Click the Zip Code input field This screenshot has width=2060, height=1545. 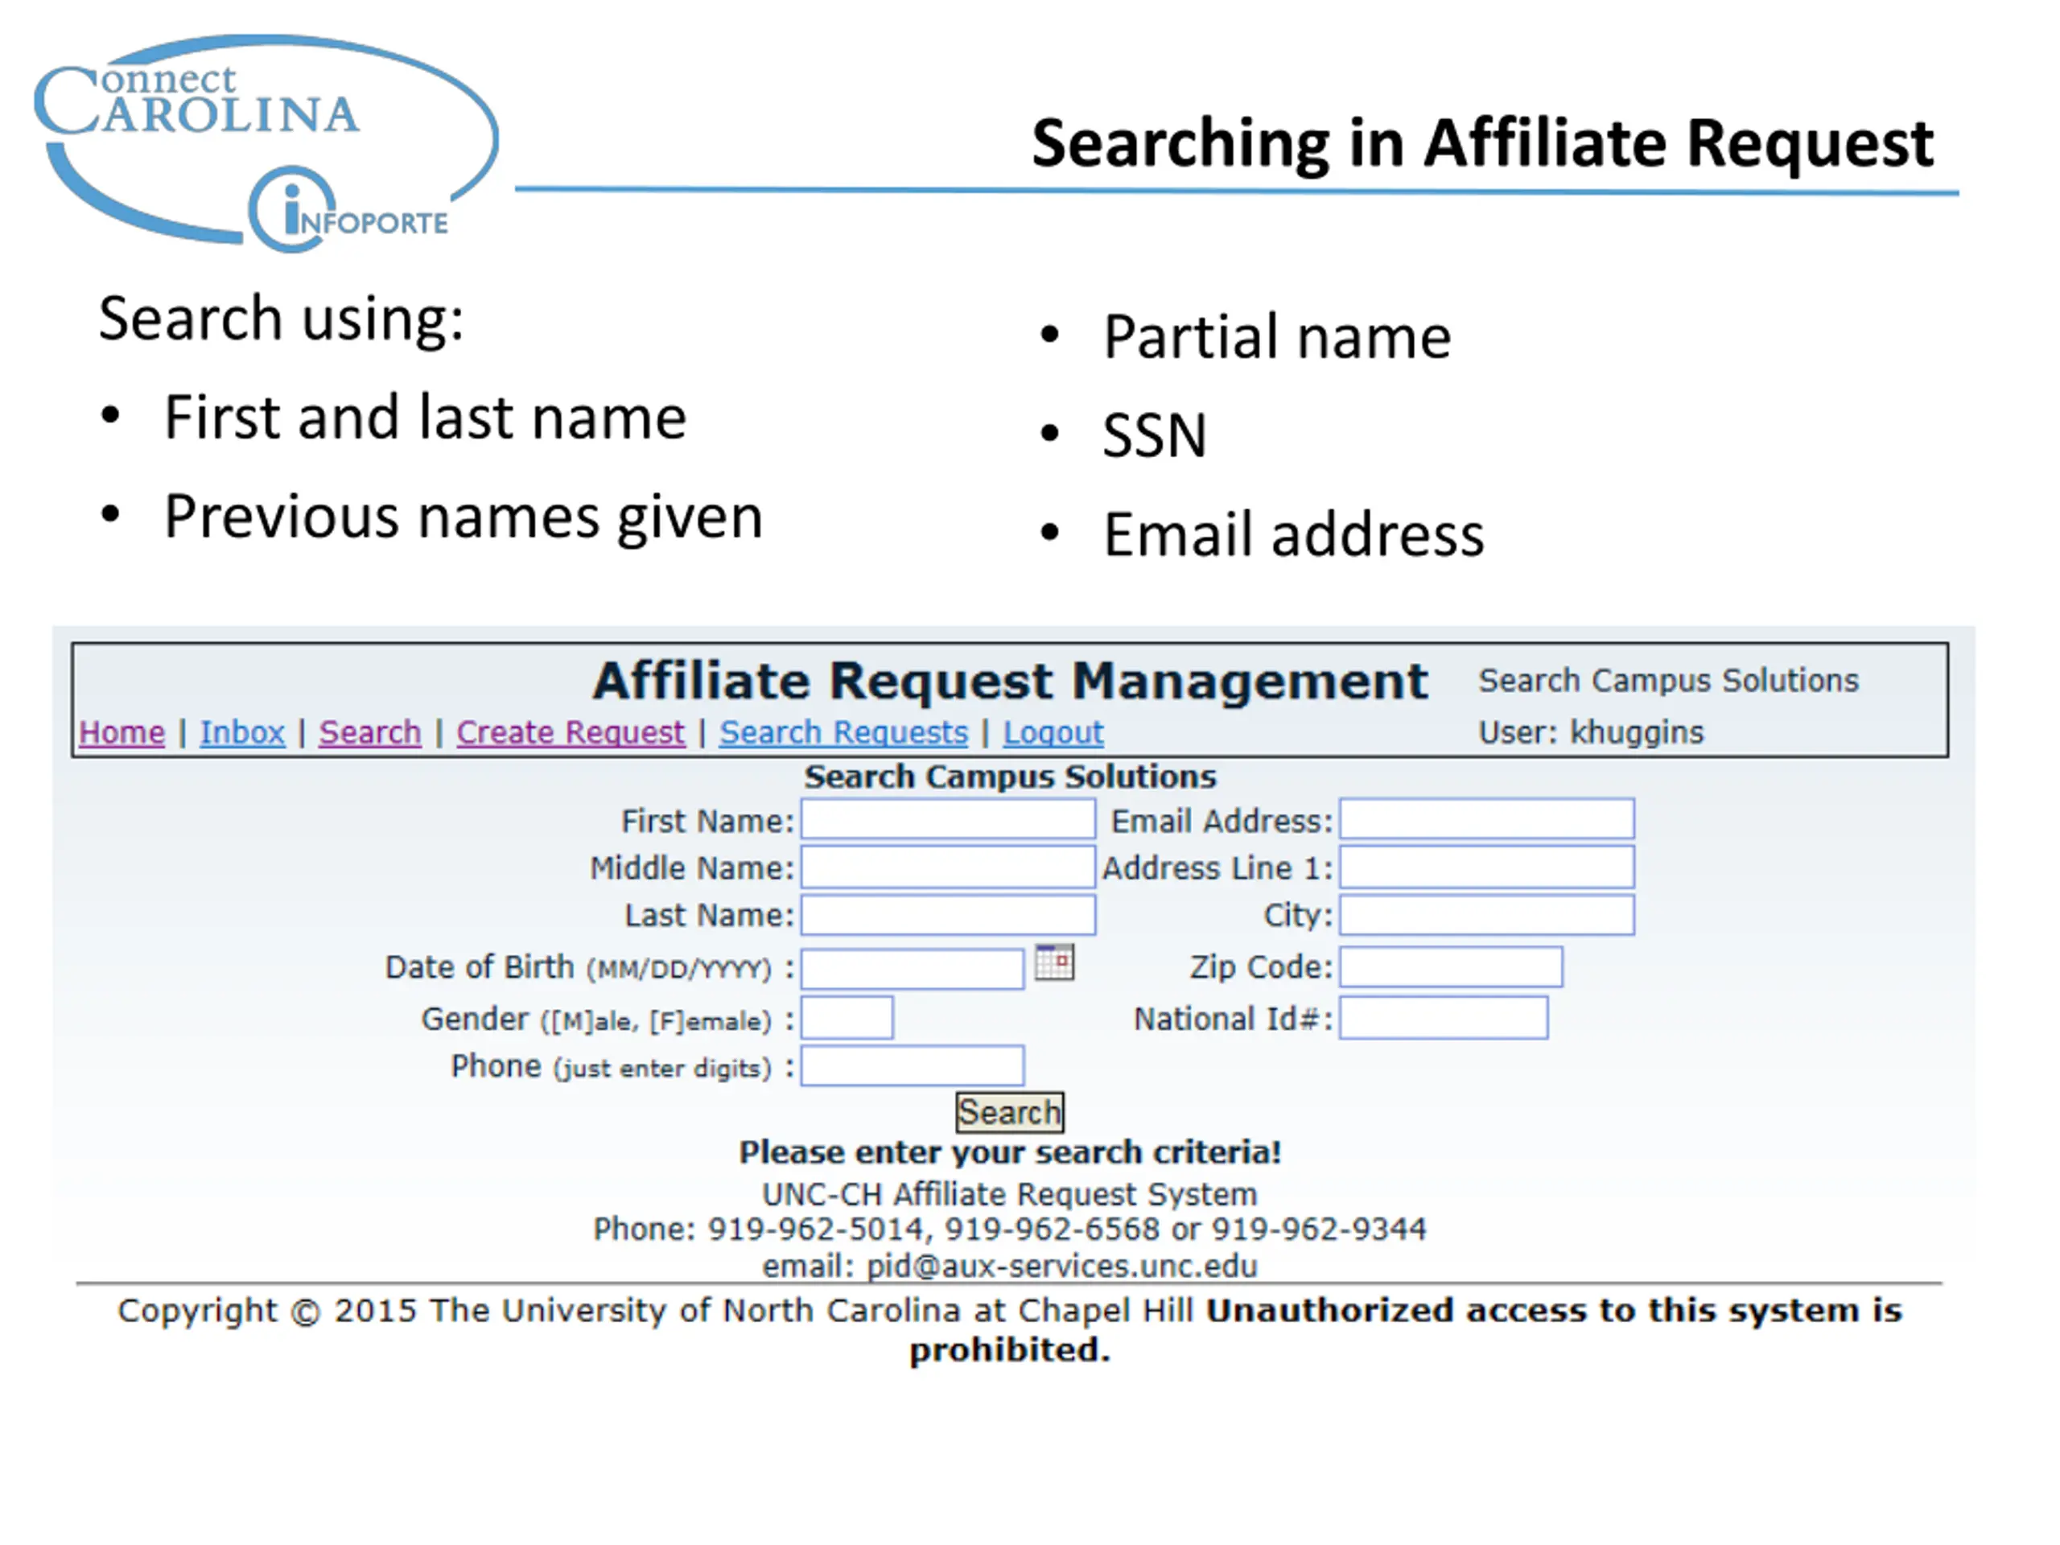1451,966
